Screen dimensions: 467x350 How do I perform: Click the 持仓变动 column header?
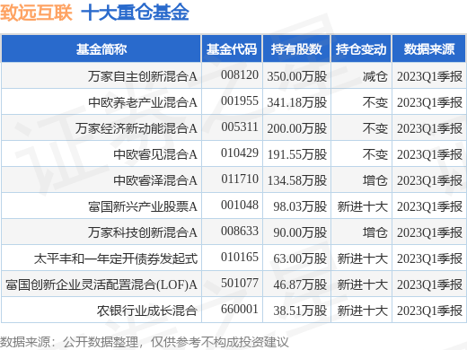(361, 49)
